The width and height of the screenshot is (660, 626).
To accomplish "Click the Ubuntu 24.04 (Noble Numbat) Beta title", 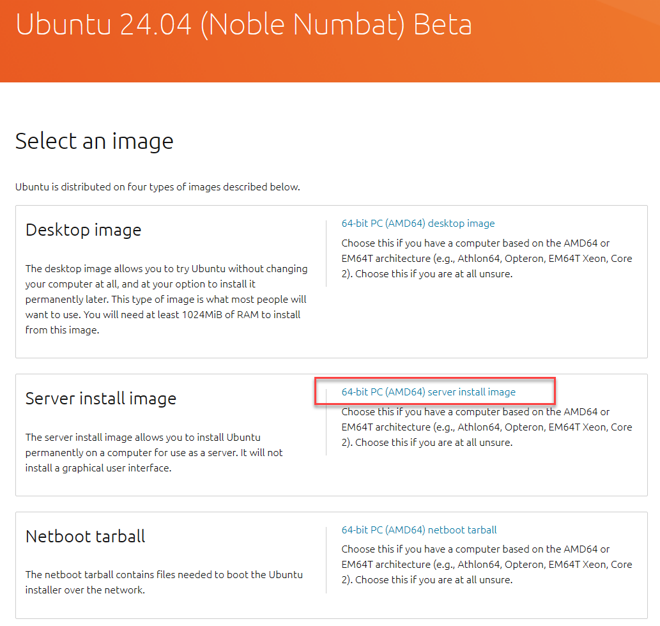I will [243, 24].
